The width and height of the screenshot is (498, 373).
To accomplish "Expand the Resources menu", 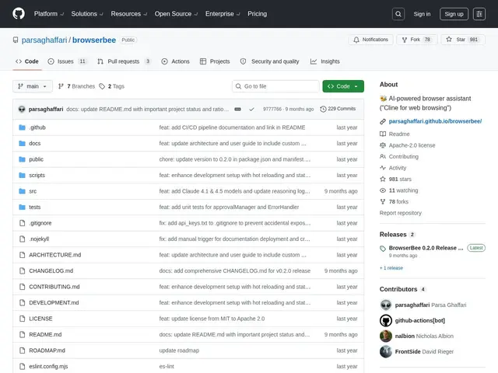I will click(129, 14).
